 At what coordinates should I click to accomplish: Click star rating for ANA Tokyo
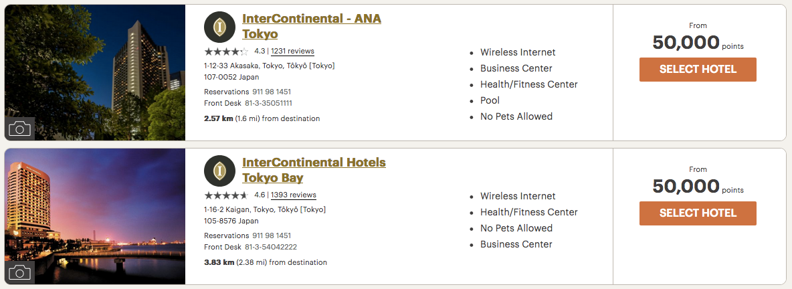click(x=226, y=52)
